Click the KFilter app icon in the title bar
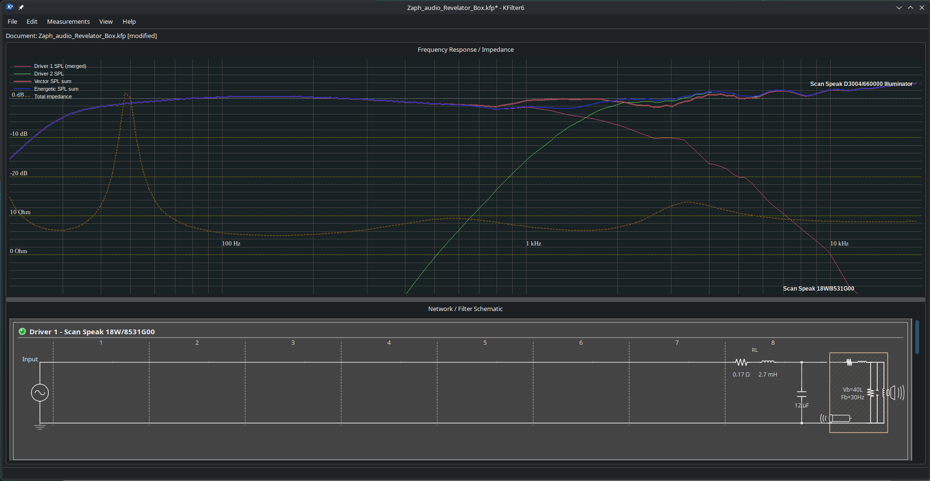Image resolution: width=930 pixels, height=481 pixels. (x=10, y=7)
